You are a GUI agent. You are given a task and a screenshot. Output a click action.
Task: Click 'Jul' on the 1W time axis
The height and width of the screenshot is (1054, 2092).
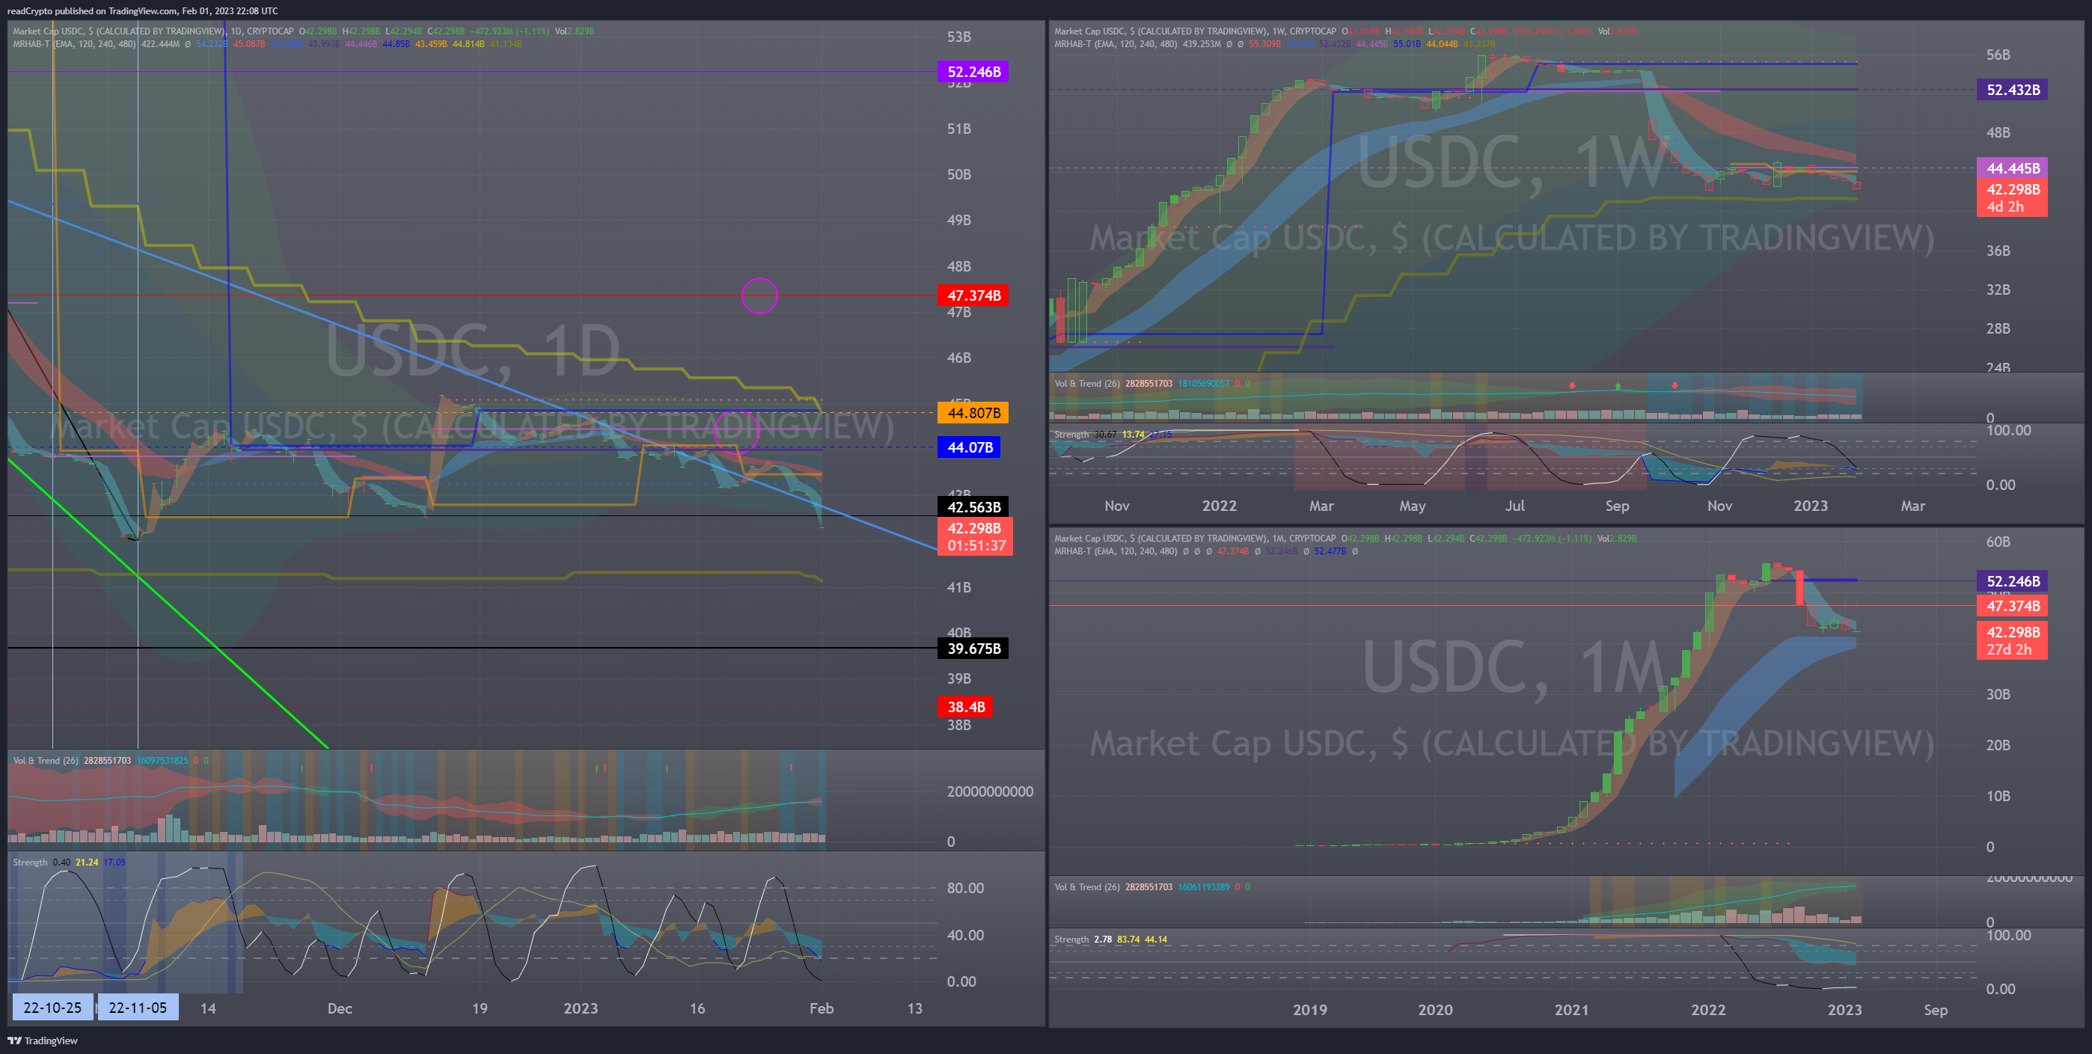[1514, 505]
